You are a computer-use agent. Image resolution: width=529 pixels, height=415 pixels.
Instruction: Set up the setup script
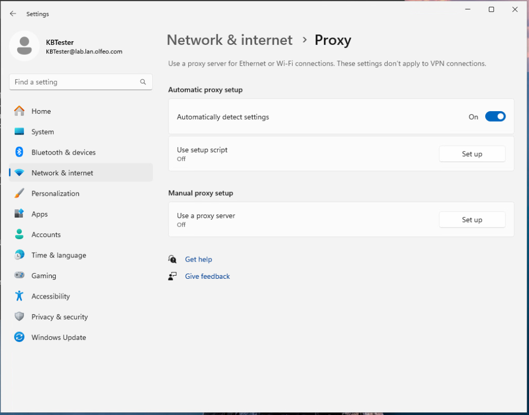coord(472,154)
